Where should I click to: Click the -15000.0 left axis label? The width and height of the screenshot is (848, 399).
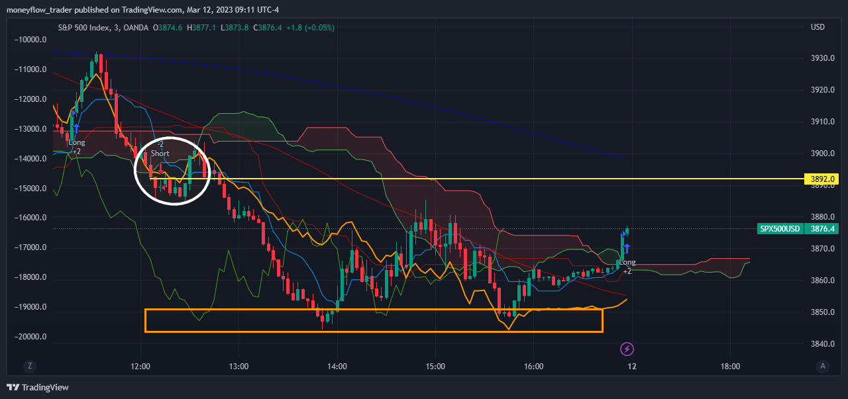click(30, 189)
